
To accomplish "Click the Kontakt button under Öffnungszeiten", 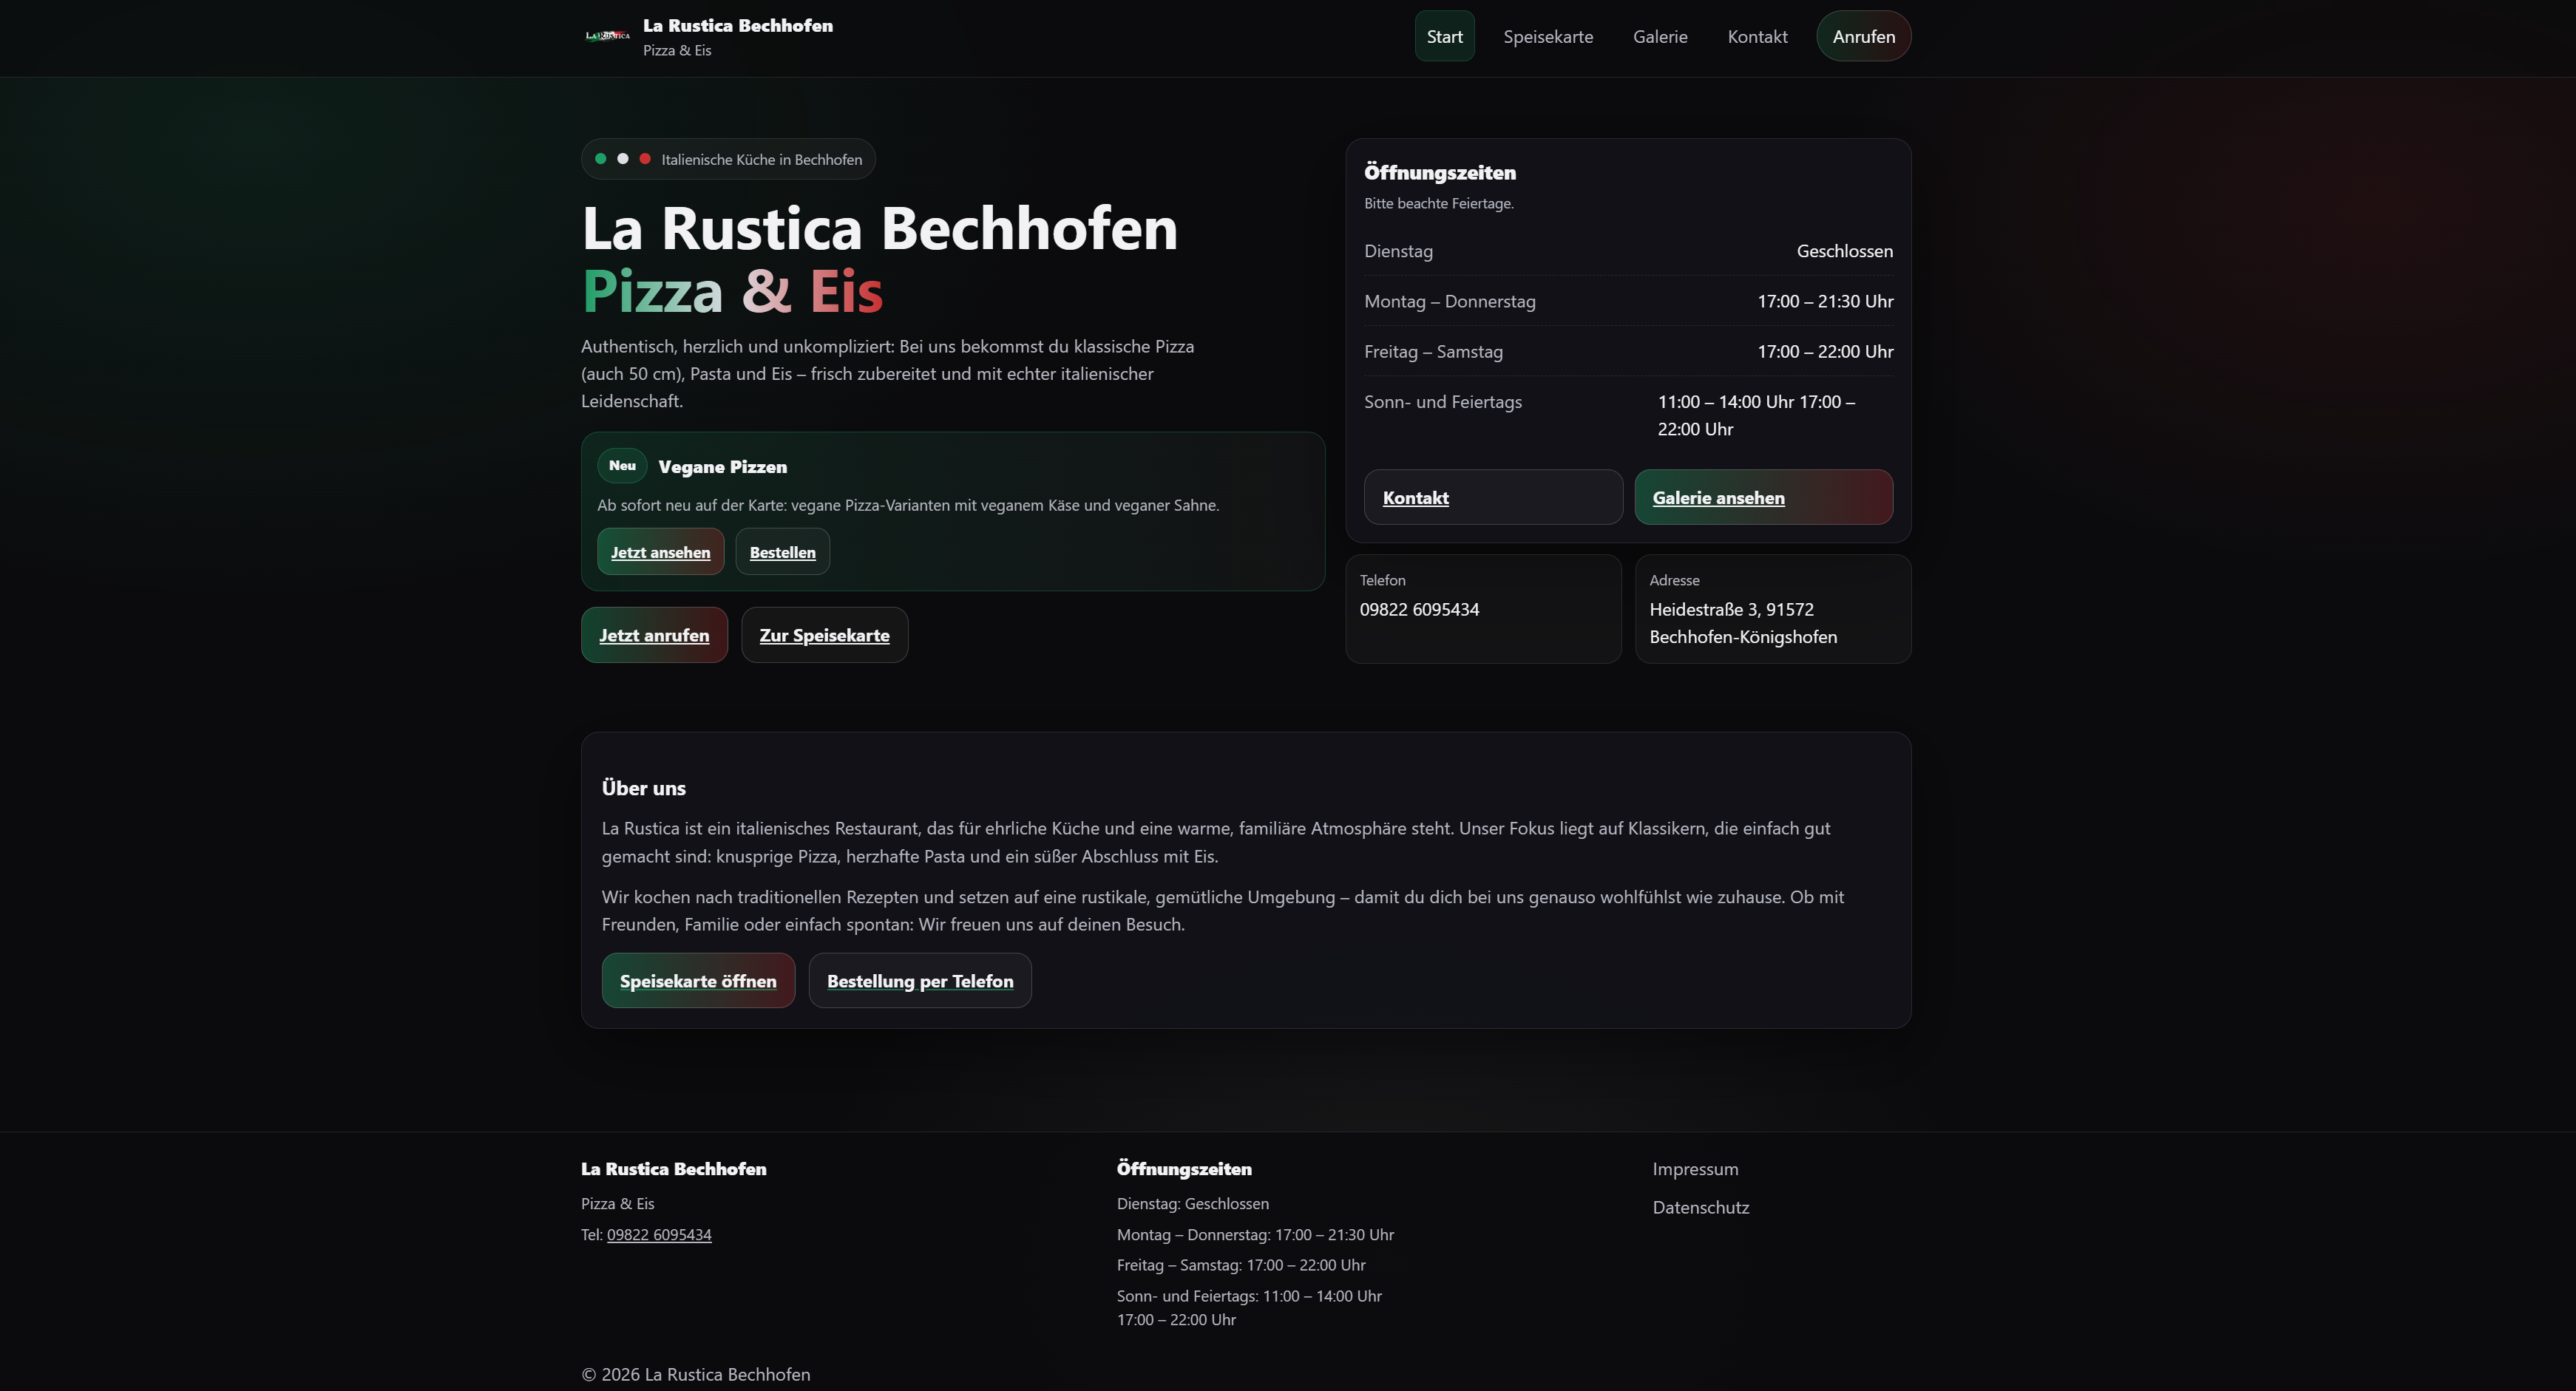I will (1492, 497).
